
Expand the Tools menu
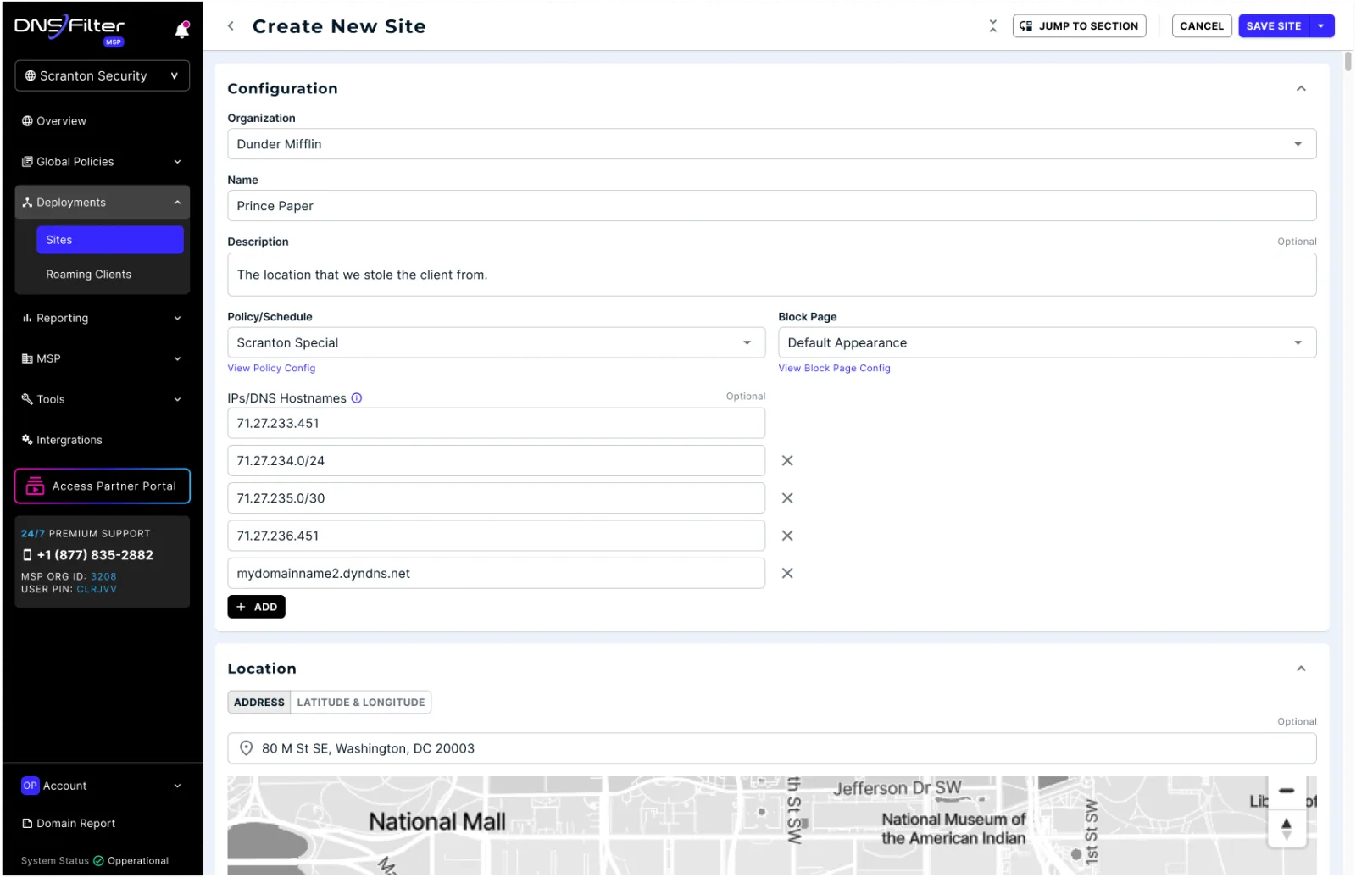click(102, 400)
